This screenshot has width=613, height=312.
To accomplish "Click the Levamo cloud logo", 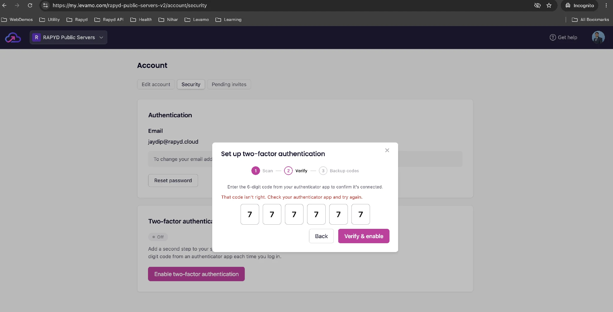I will [13, 37].
